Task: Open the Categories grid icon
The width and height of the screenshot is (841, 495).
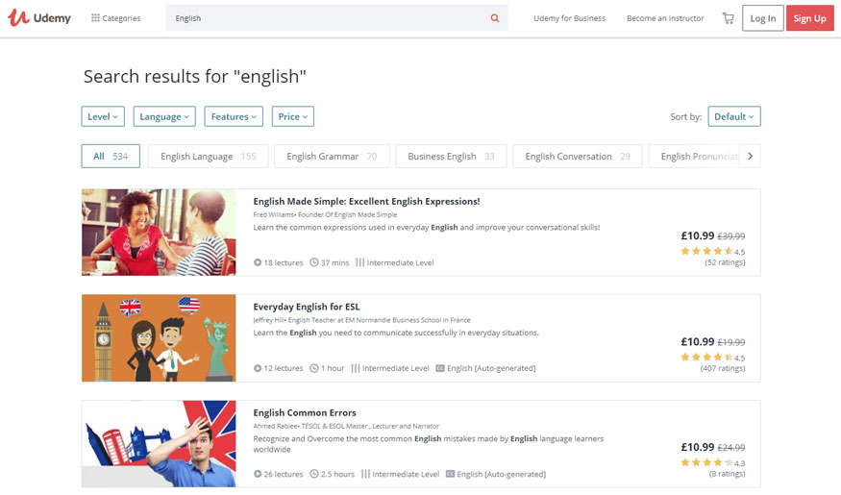Action: (x=95, y=17)
